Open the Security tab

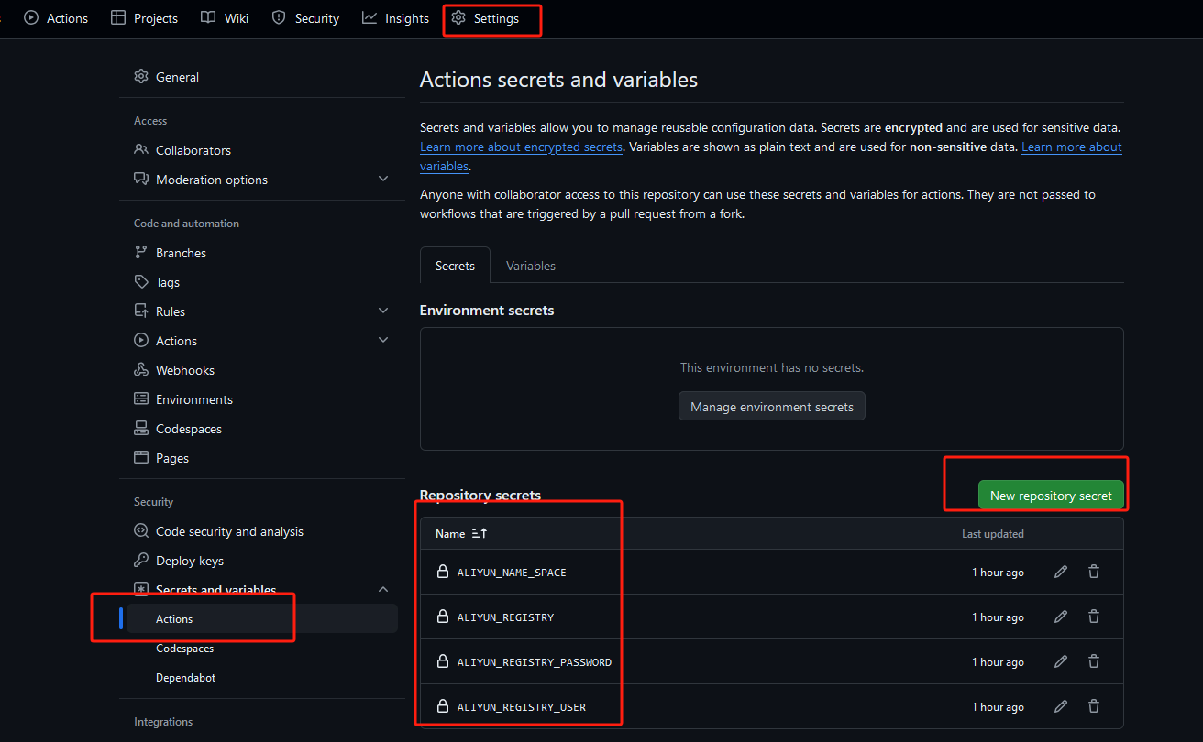(x=305, y=18)
